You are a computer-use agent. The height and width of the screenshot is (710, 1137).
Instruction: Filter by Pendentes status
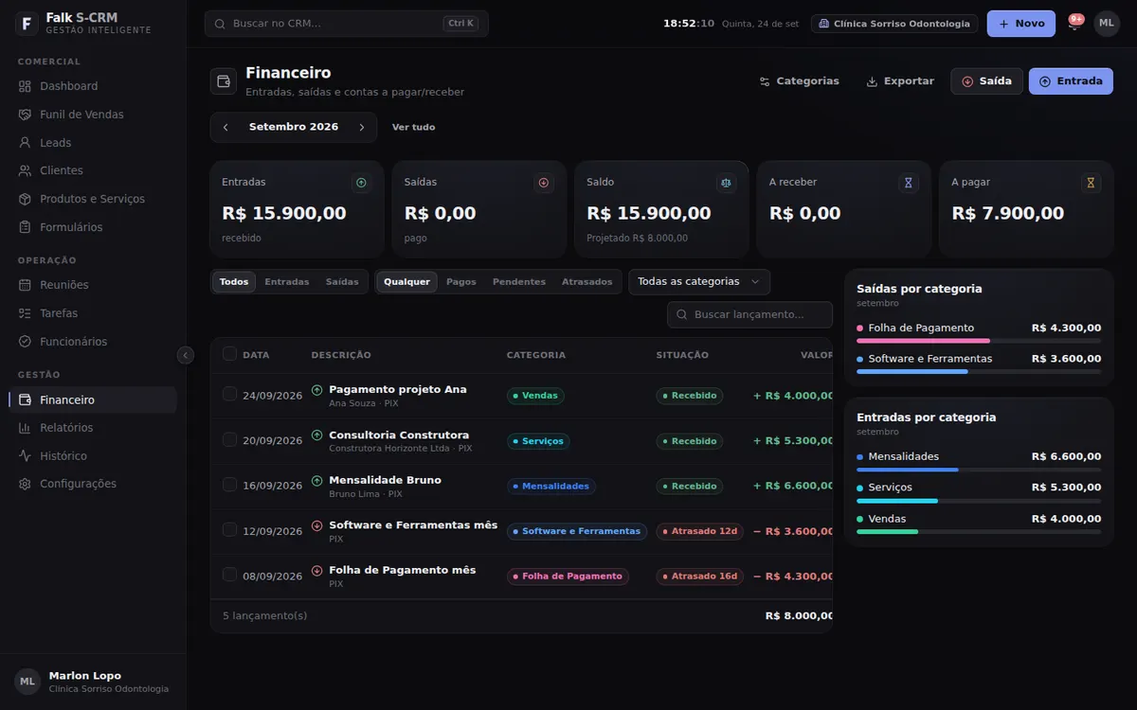[519, 282]
